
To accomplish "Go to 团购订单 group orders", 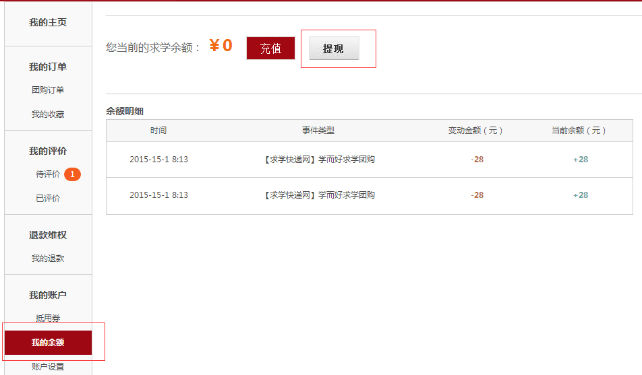I will [48, 90].
